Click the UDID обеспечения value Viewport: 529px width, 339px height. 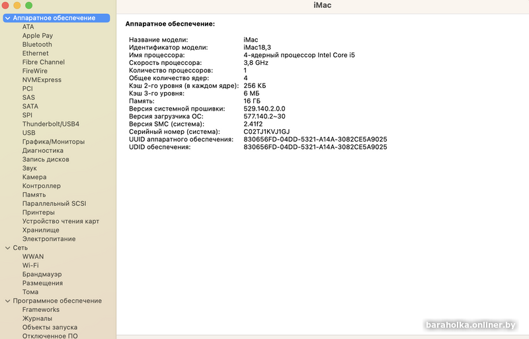(315, 147)
